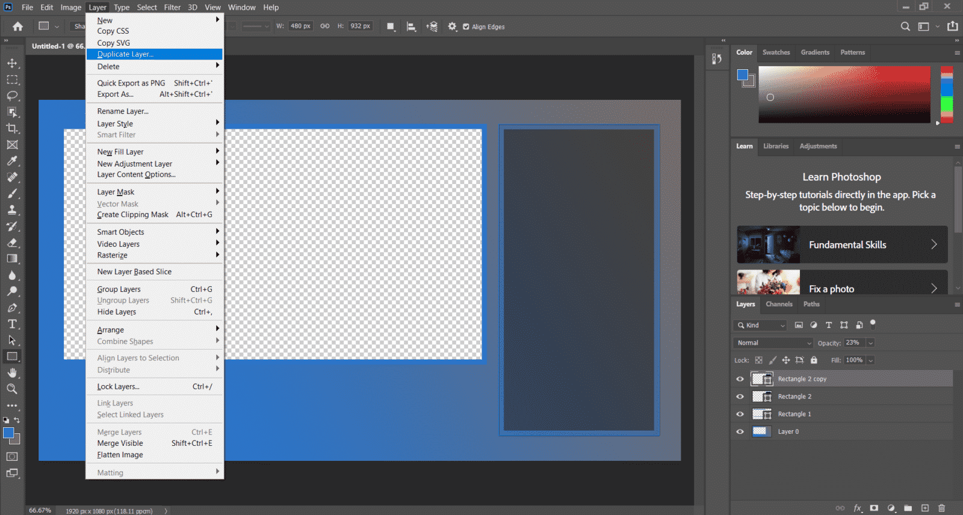Expand the Smart Objects submenu
Screen dimensions: 963x515
point(155,232)
